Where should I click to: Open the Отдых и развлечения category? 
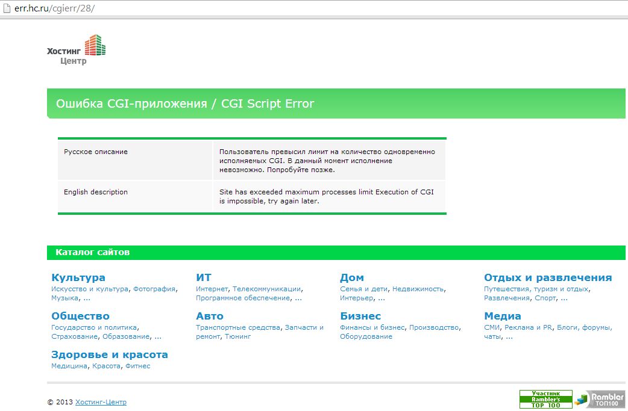point(548,277)
